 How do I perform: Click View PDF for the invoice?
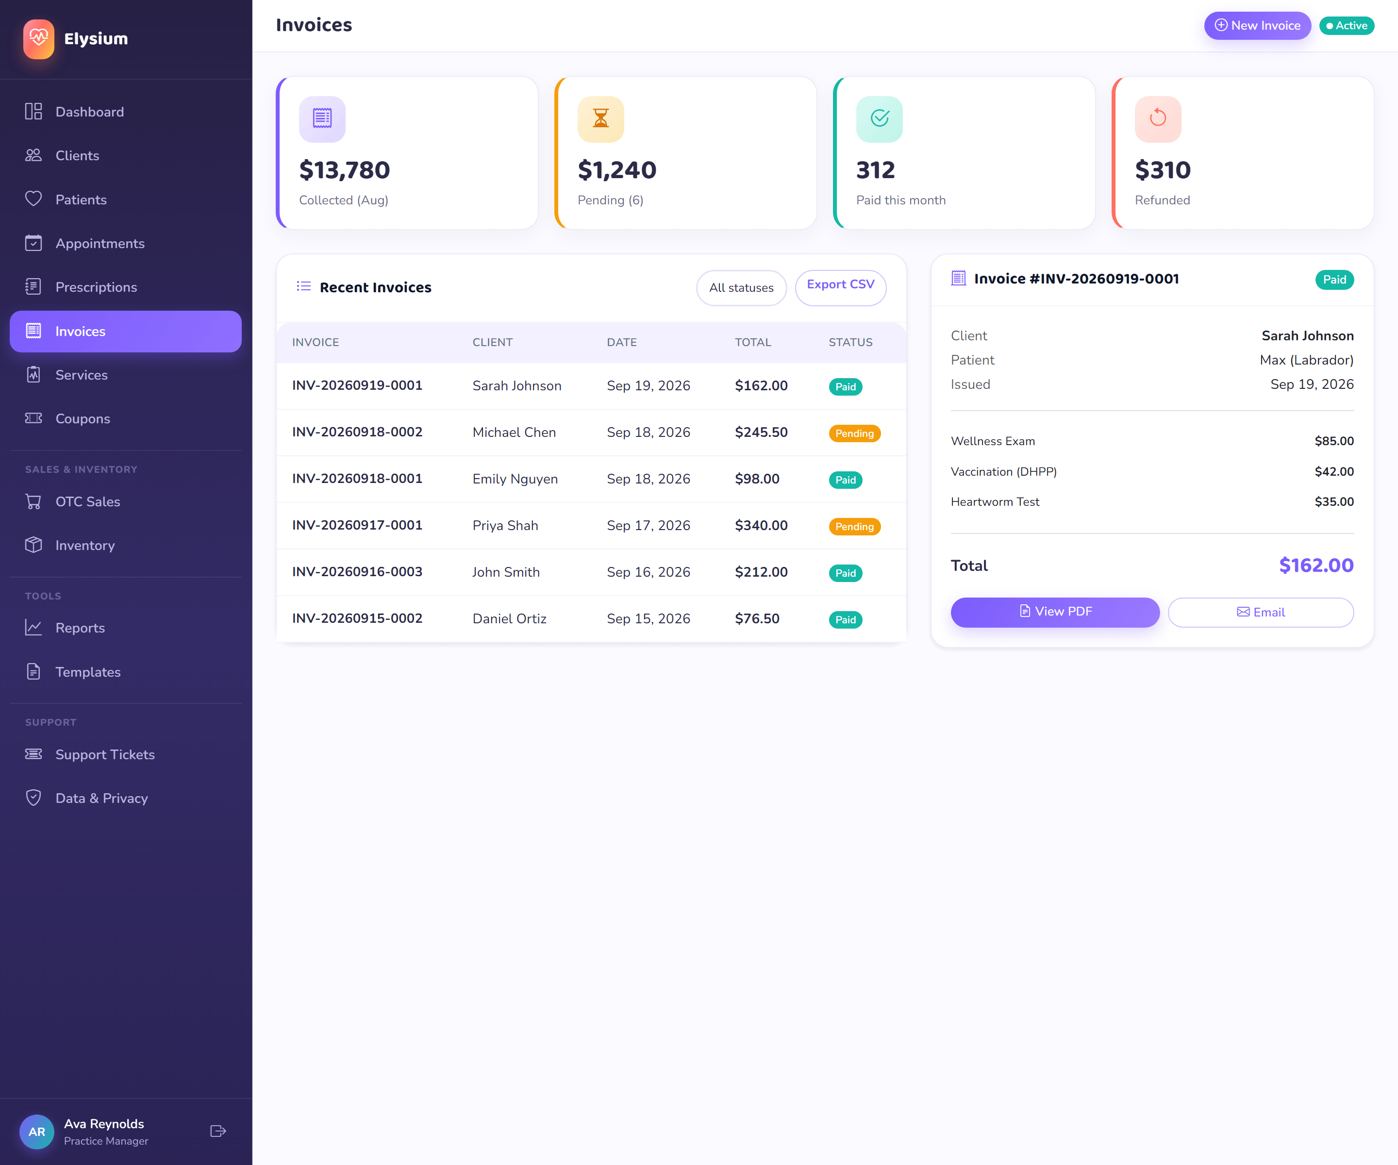1054,612
